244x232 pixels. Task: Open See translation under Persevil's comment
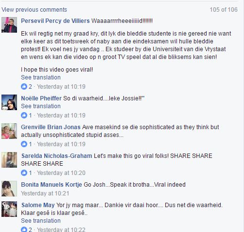pos(41,77)
